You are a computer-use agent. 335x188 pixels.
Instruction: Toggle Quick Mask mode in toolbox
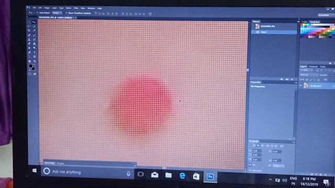[x=30, y=74]
